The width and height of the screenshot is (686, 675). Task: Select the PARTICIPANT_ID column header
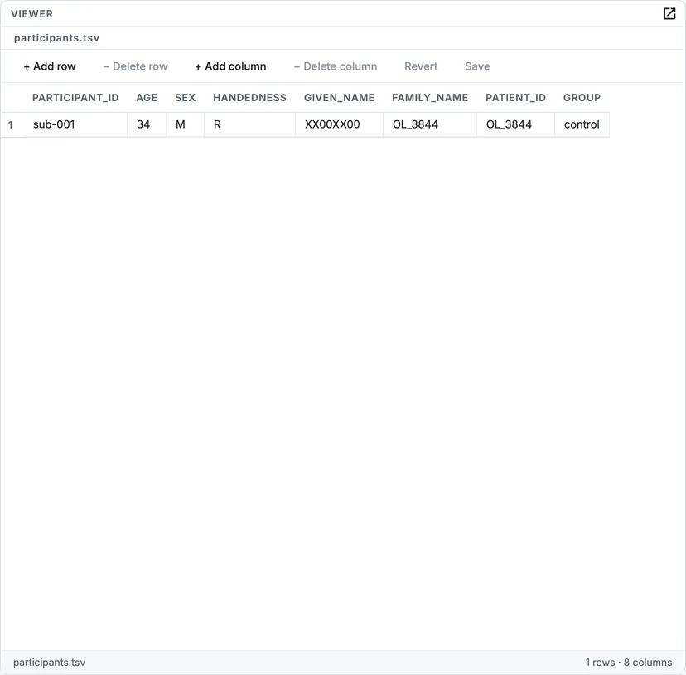75,98
